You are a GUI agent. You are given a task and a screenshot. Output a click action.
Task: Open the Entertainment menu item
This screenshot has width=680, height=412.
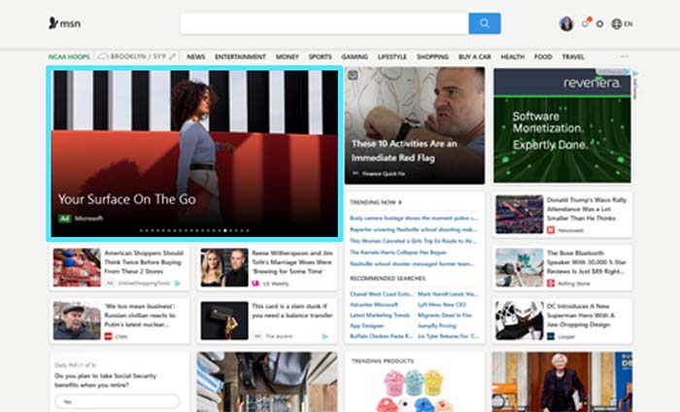coord(240,57)
